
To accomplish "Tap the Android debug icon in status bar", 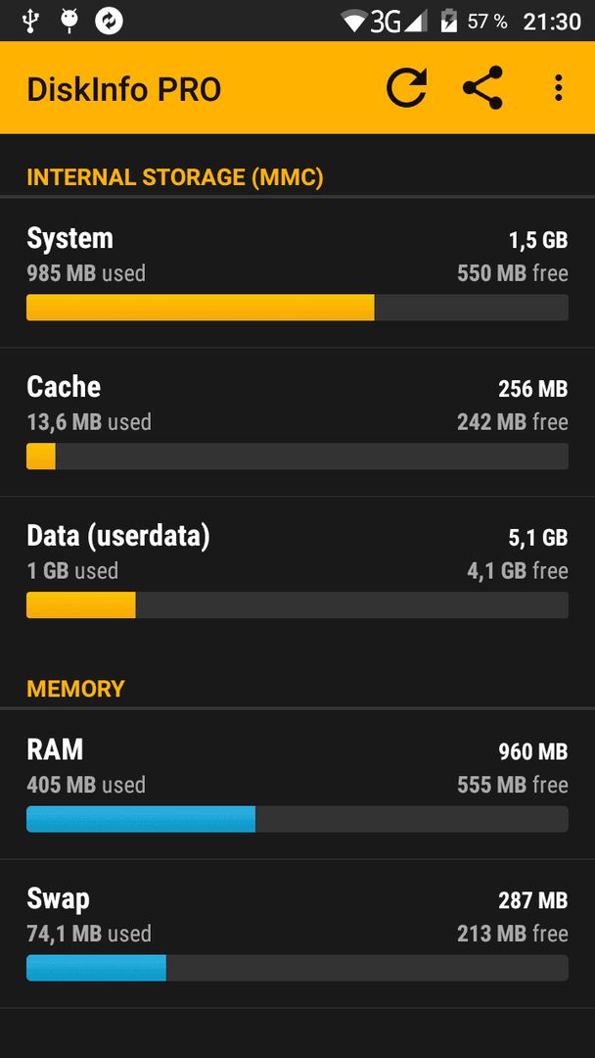I will click(x=69, y=21).
